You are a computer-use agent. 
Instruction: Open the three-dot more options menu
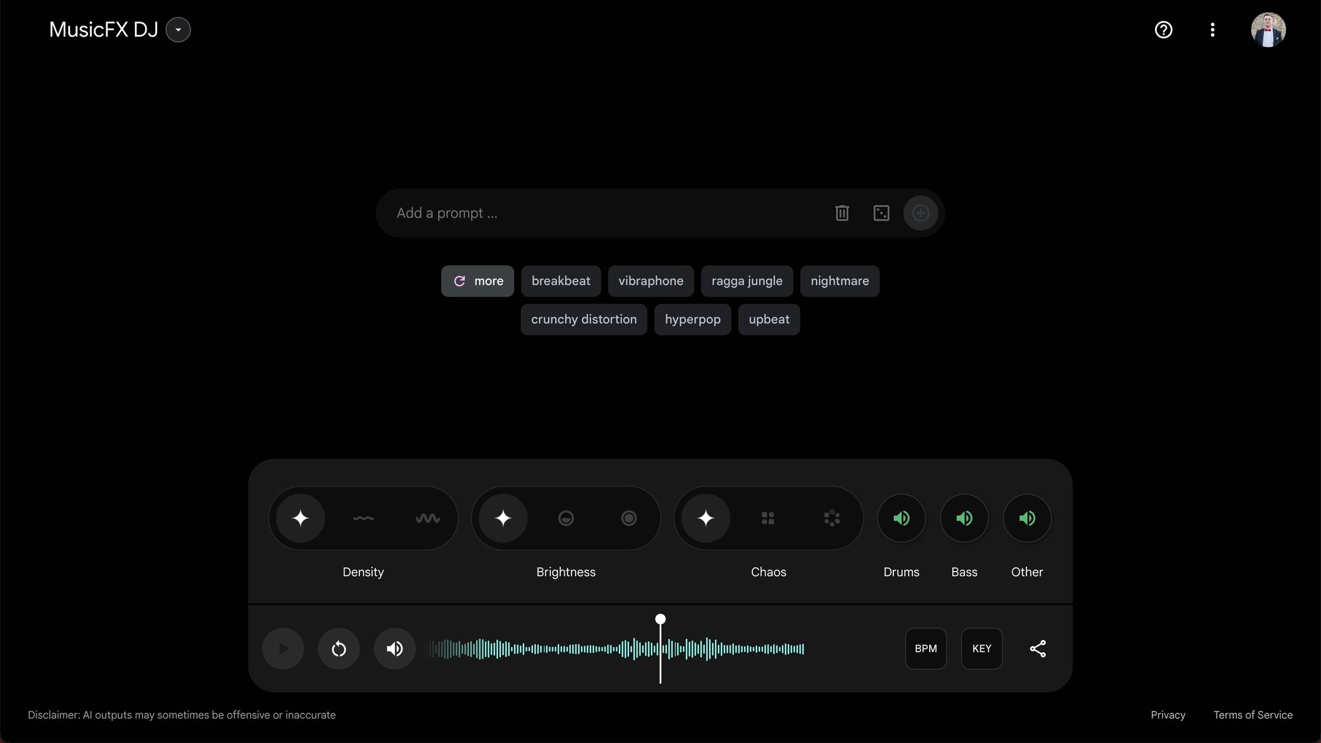pos(1212,30)
